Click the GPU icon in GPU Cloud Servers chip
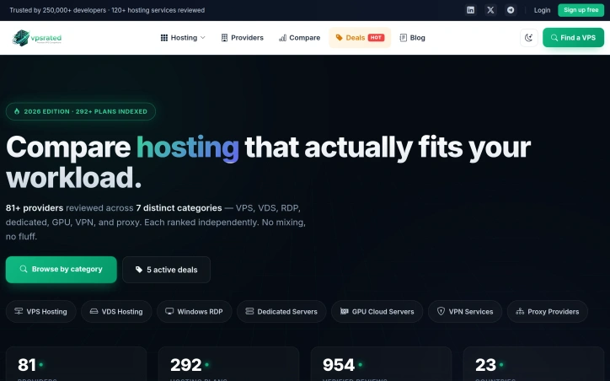 click(x=345, y=311)
